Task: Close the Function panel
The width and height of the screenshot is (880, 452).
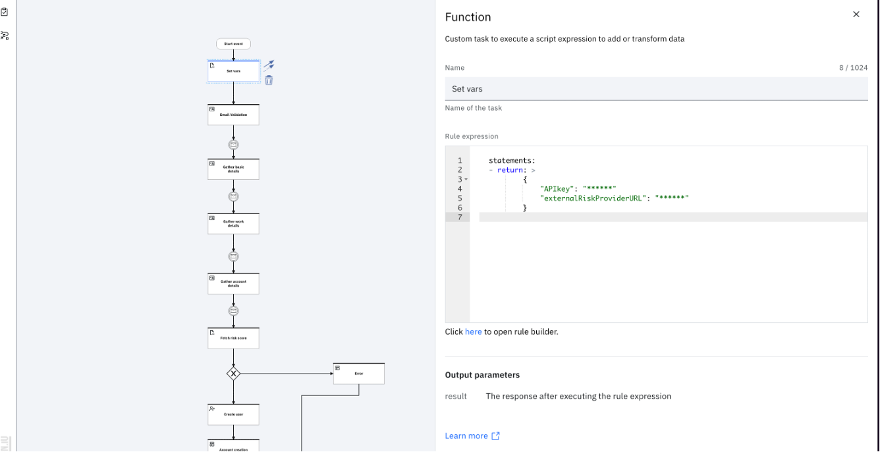Action: [x=856, y=14]
